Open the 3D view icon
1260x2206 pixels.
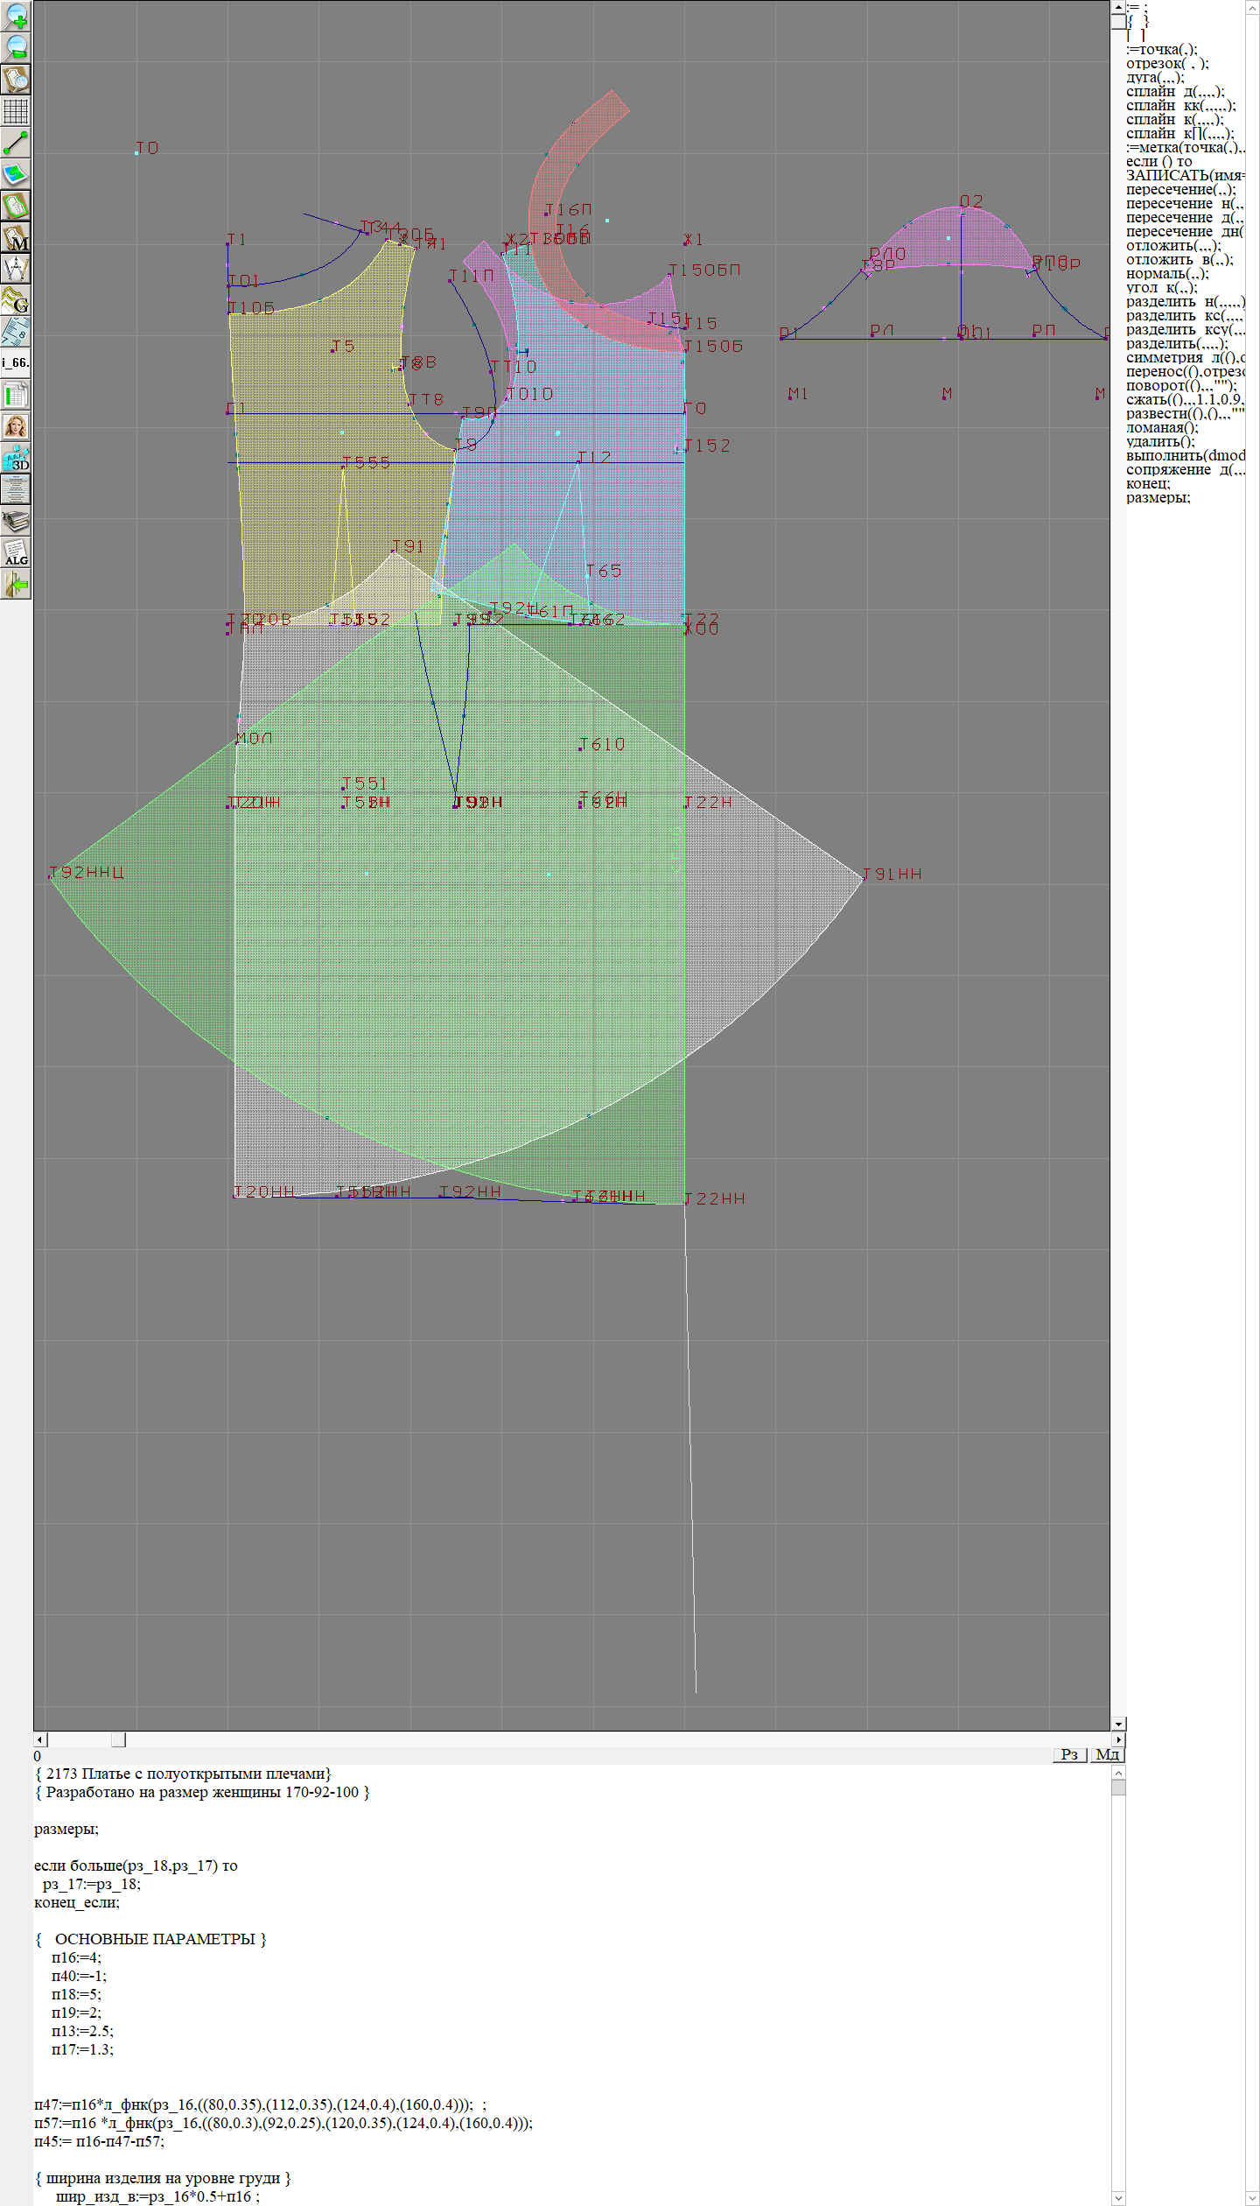click(16, 458)
